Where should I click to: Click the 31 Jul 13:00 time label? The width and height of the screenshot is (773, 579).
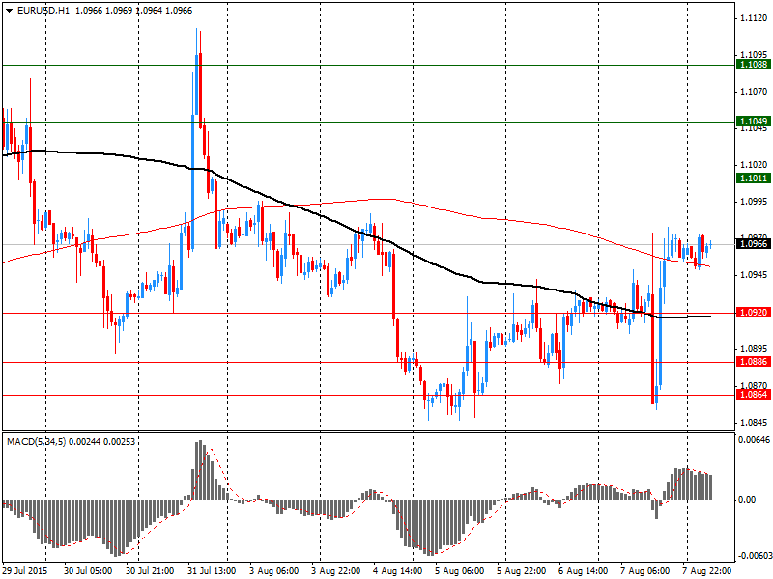212,571
